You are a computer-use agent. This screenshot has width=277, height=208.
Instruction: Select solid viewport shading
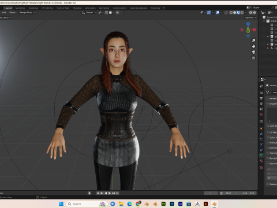pyautogui.click(x=235, y=13)
